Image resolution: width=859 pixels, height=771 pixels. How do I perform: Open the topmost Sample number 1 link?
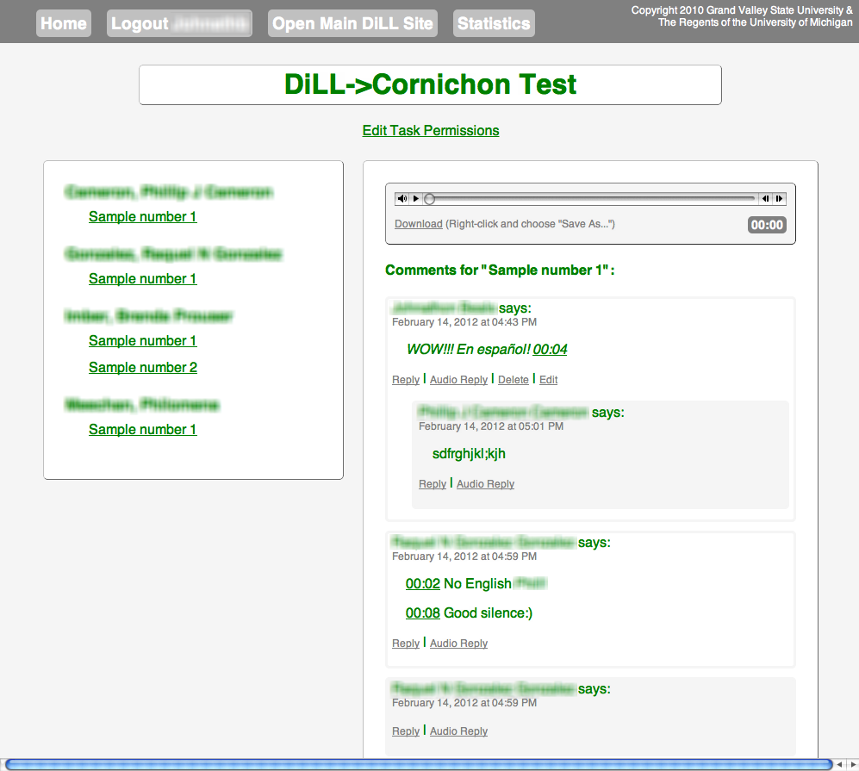[x=142, y=217]
